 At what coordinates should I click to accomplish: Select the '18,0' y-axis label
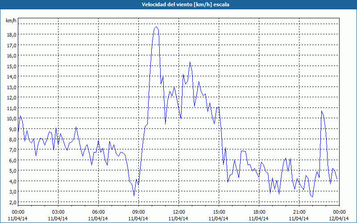[x=12, y=35]
